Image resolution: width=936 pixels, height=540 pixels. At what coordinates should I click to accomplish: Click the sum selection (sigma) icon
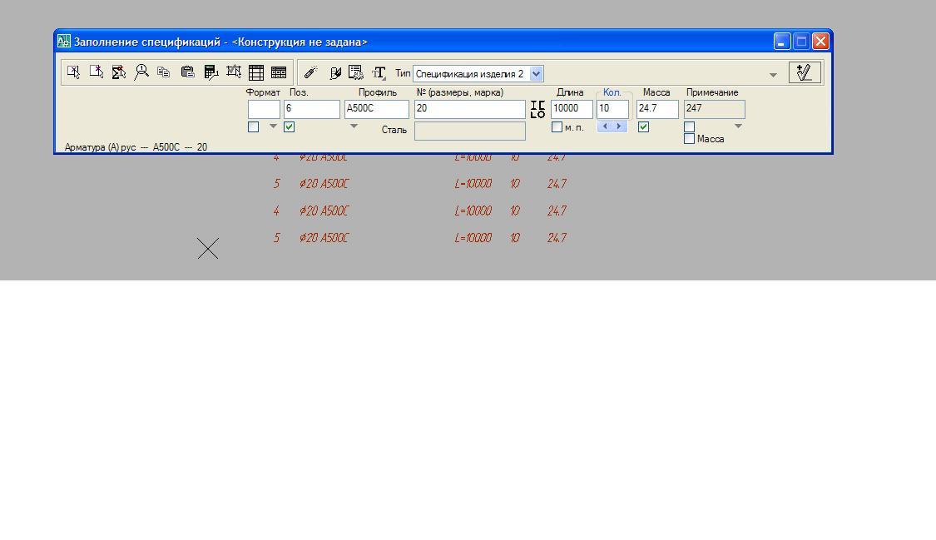pos(119,72)
